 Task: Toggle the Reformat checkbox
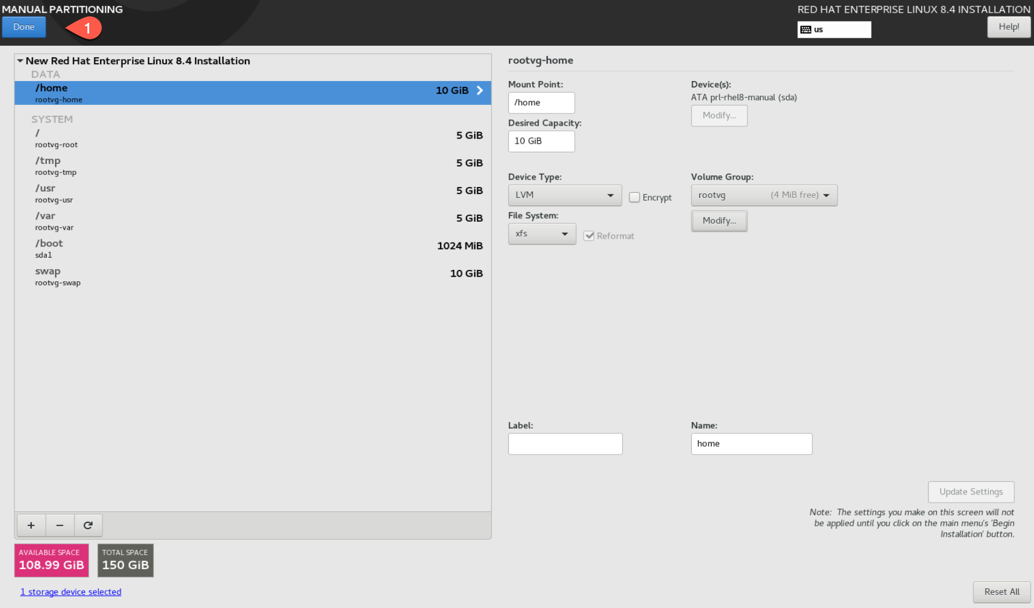click(589, 236)
